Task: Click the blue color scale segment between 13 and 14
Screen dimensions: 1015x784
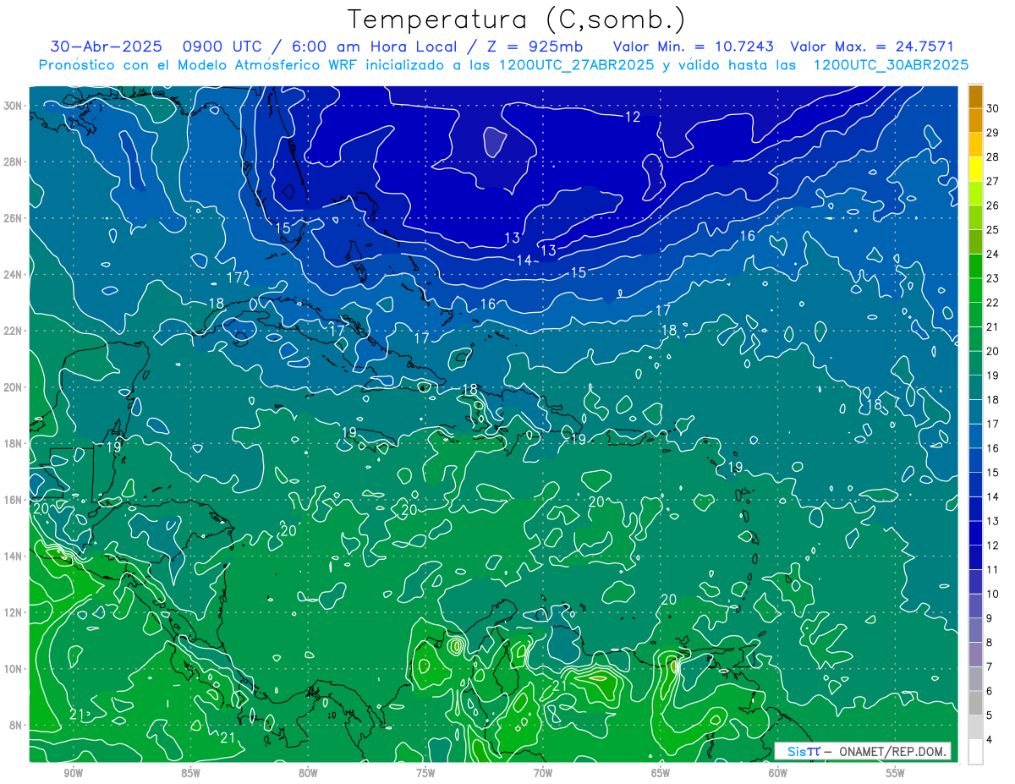Action: point(975,509)
